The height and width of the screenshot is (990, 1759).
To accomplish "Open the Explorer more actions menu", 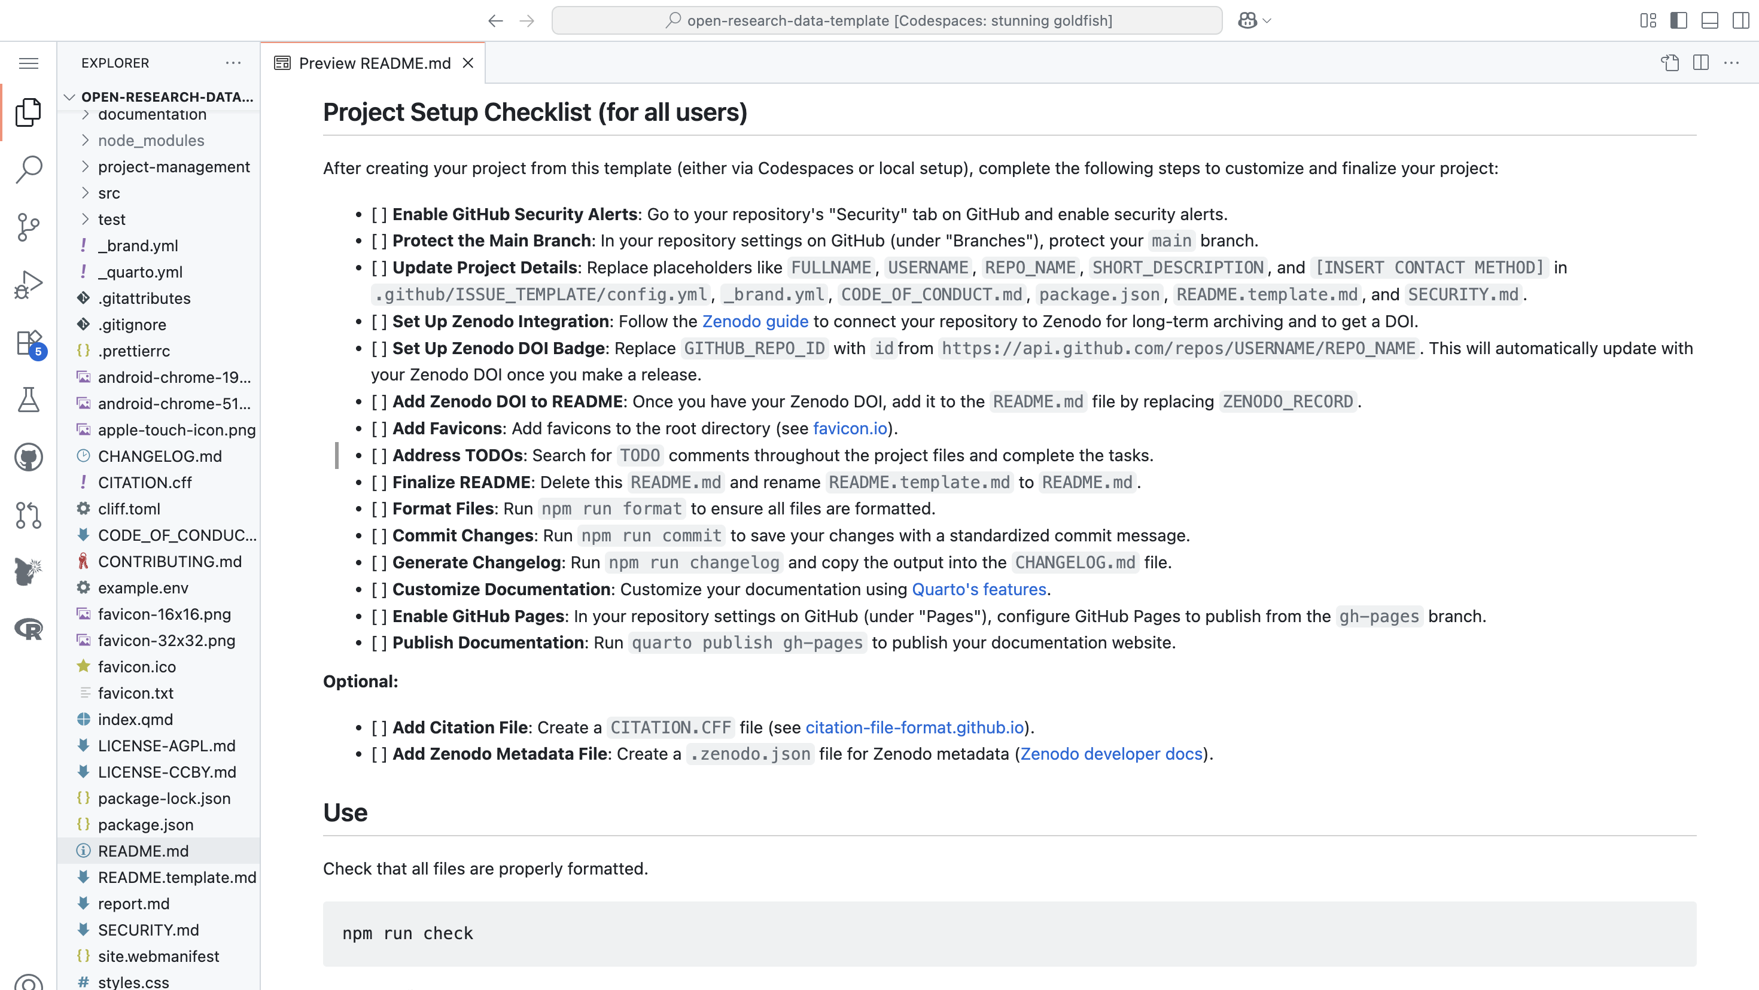I will tap(233, 63).
